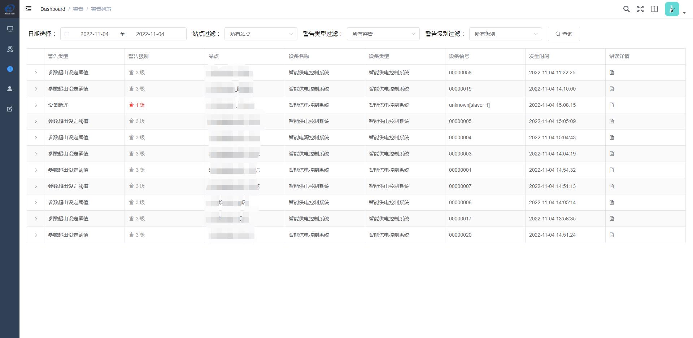Click the 查询 search button

(x=563, y=34)
